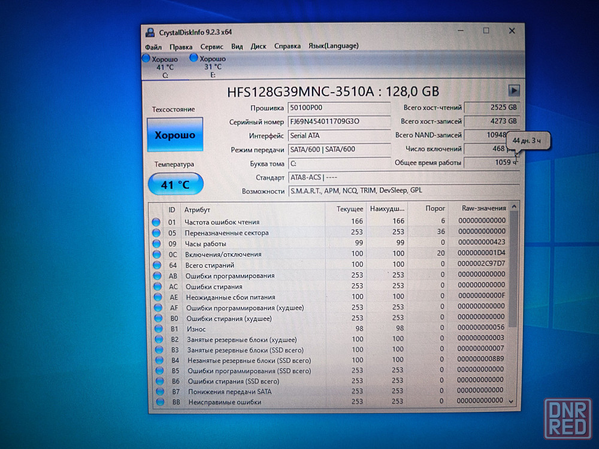Select the C: disk tab at 41 °C
This screenshot has width=599, height=449.
[x=165, y=67]
